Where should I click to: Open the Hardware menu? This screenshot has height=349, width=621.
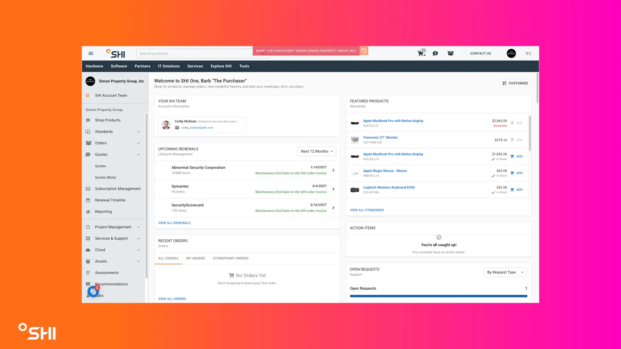(x=94, y=66)
